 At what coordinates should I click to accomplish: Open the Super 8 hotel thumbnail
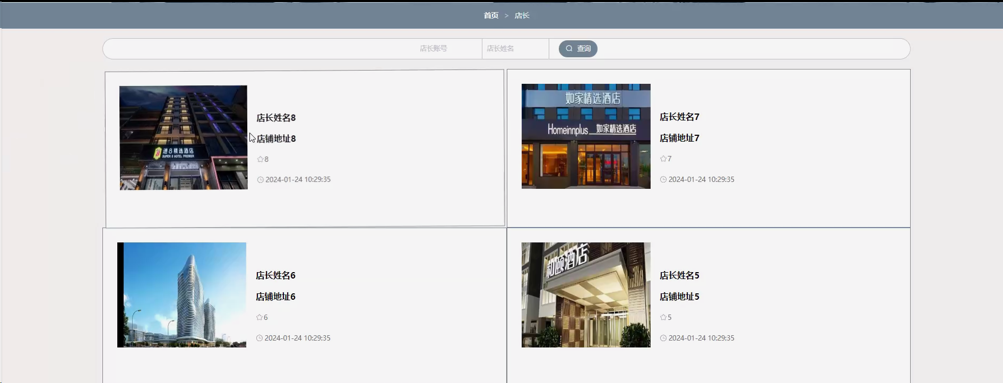tap(183, 137)
